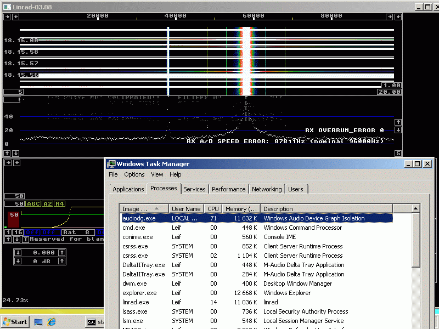The image size is (439, 329).
Task: Decrease the 0.000 frequency value
Action: tap(18, 253)
